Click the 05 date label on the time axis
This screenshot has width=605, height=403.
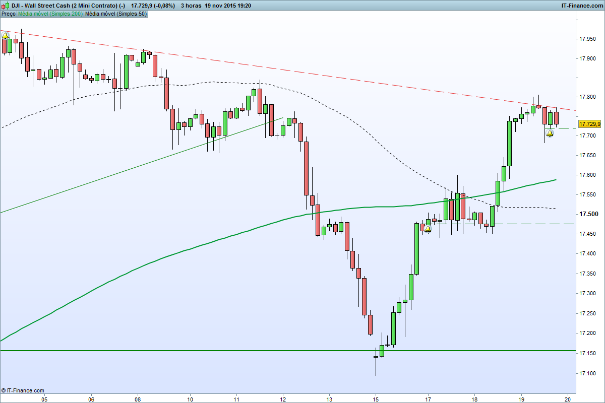click(44, 399)
